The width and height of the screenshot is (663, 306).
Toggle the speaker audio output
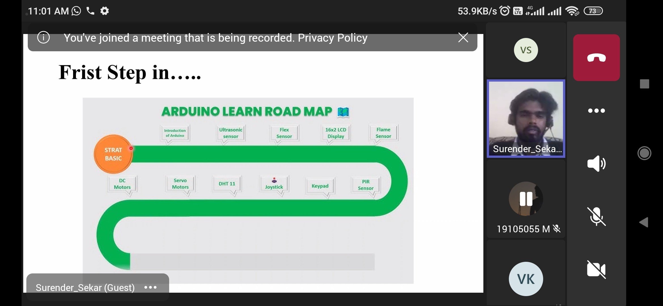(x=596, y=163)
